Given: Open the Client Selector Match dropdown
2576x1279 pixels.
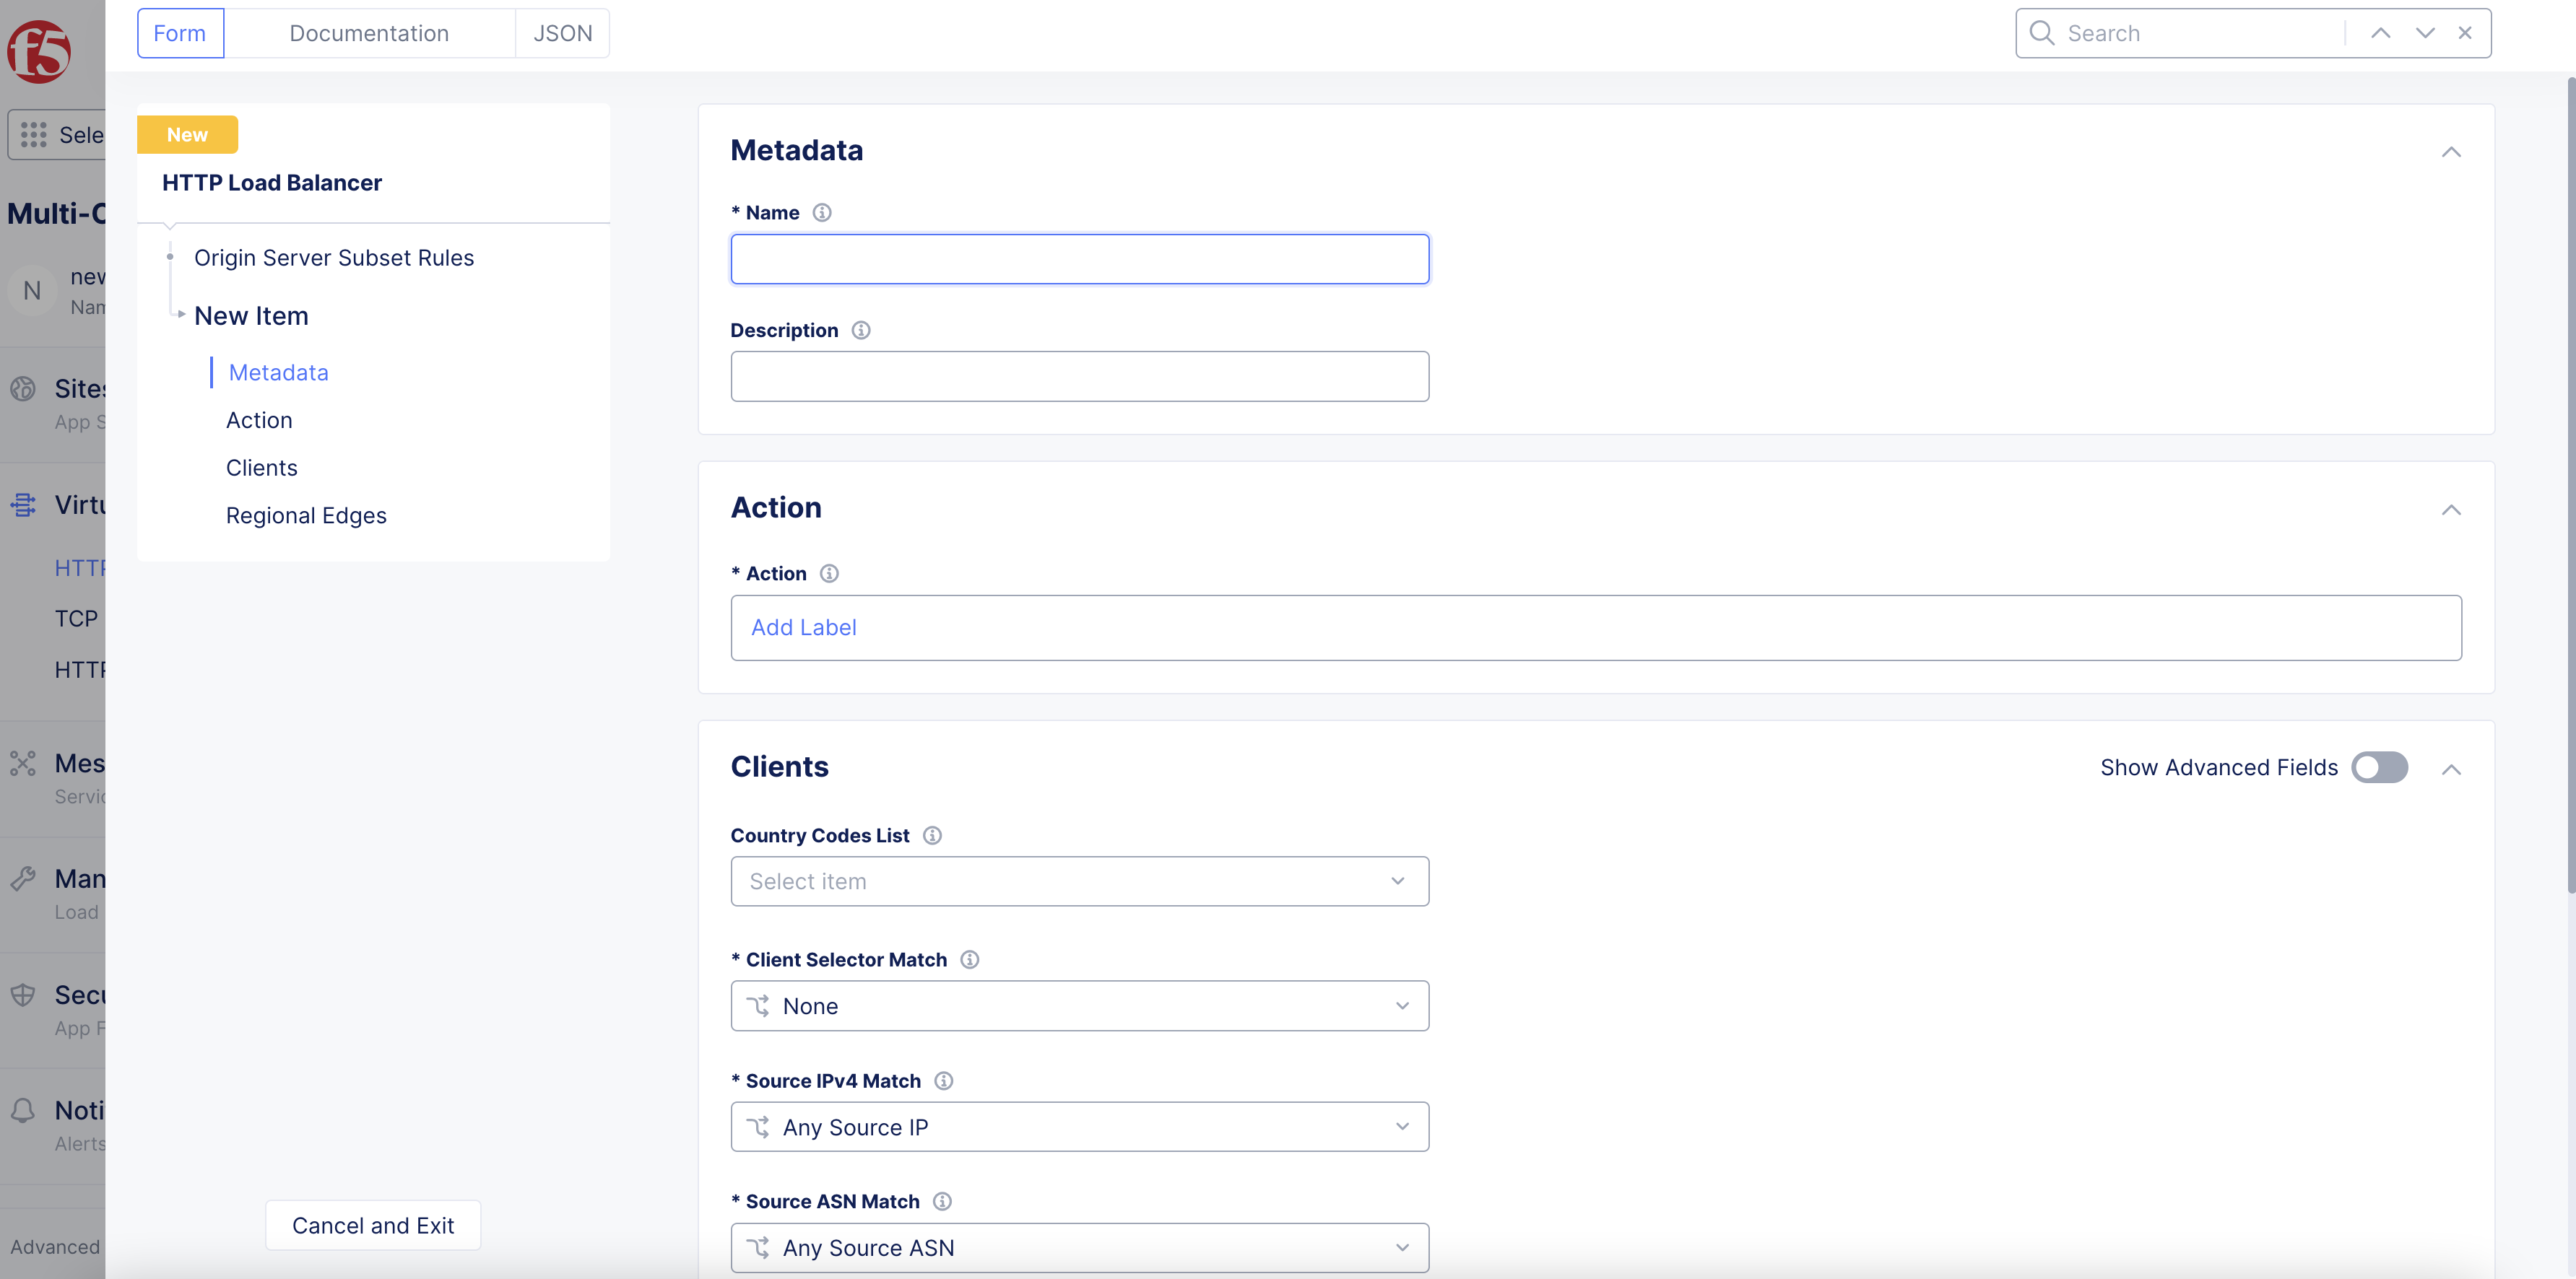Looking at the screenshot, I should pos(1079,1006).
